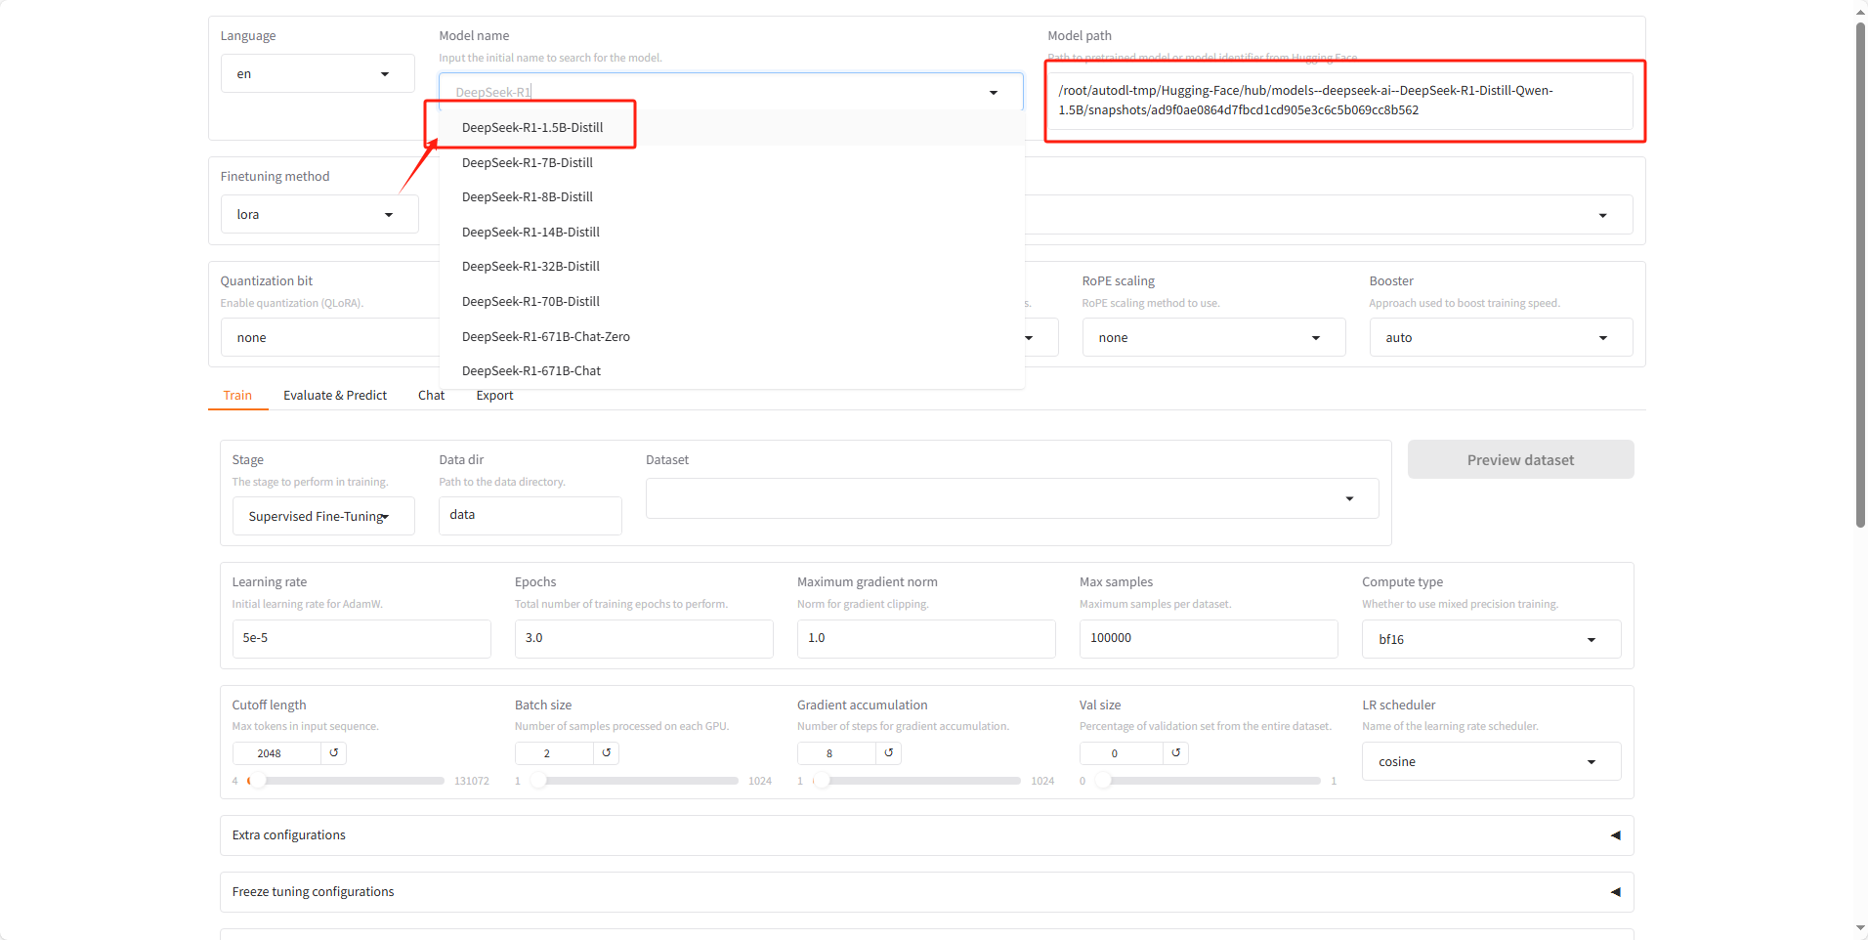Open the Finetuning method dropdown showing lora
The height and width of the screenshot is (940, 1868).
coord(319,215)
